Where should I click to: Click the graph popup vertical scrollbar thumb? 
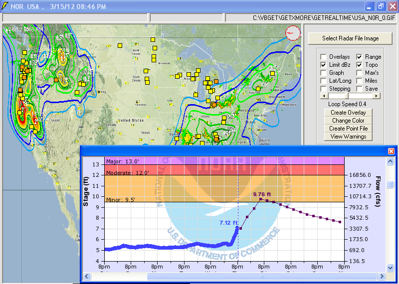[391, 185]
